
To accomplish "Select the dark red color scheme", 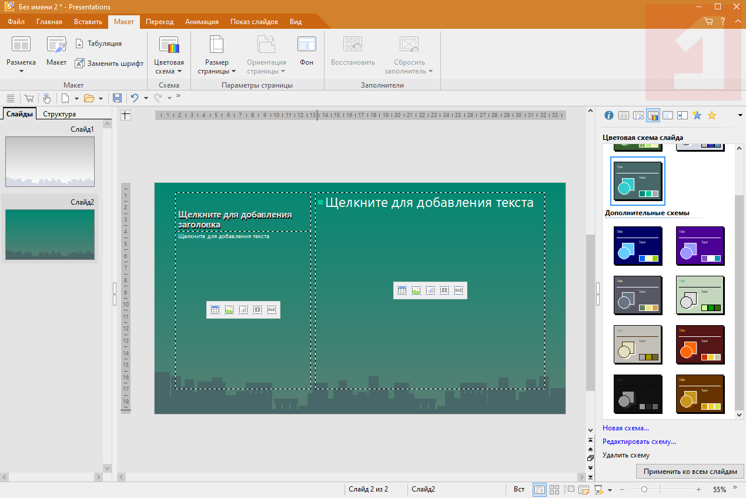I will [x=699, y=344].
